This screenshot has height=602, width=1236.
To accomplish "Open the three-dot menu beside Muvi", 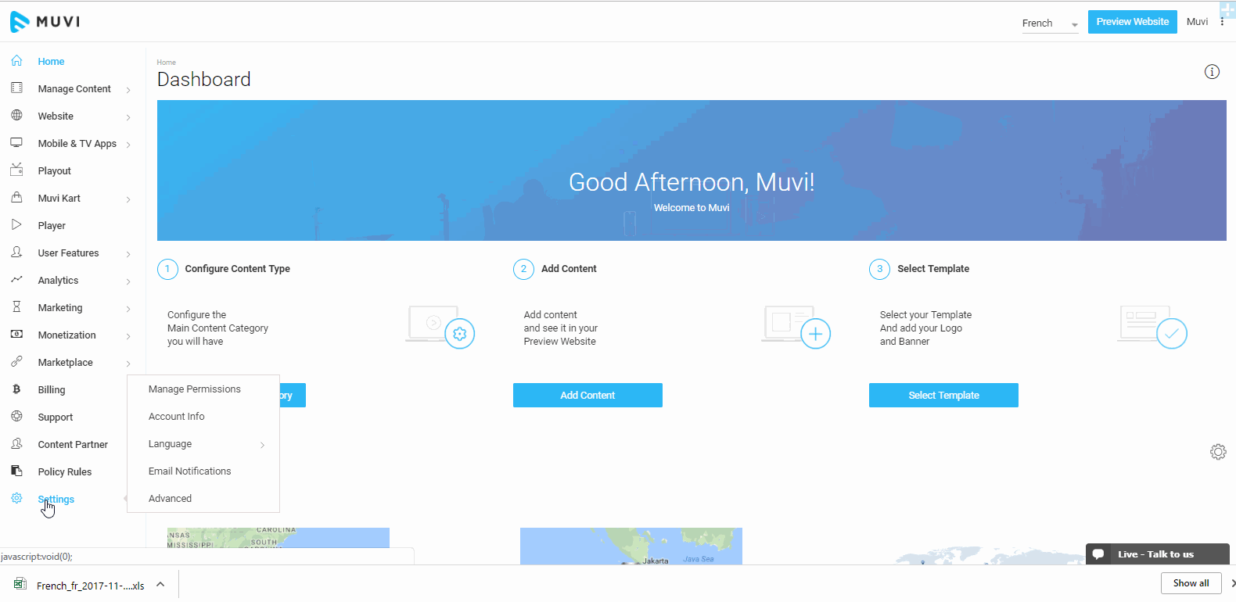I will click(1222, 22).
